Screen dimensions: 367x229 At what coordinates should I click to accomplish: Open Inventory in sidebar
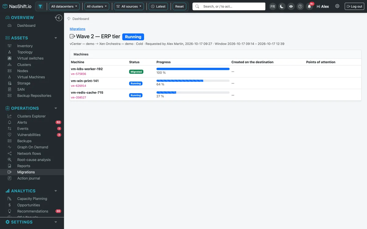[25, 46]
